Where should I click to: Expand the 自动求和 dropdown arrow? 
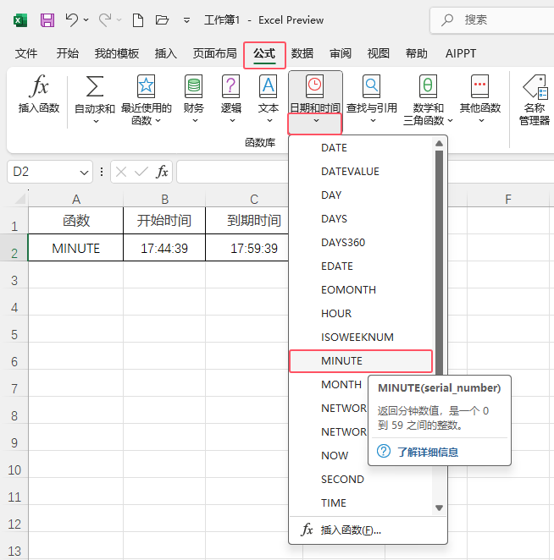[x=96, y=122]
